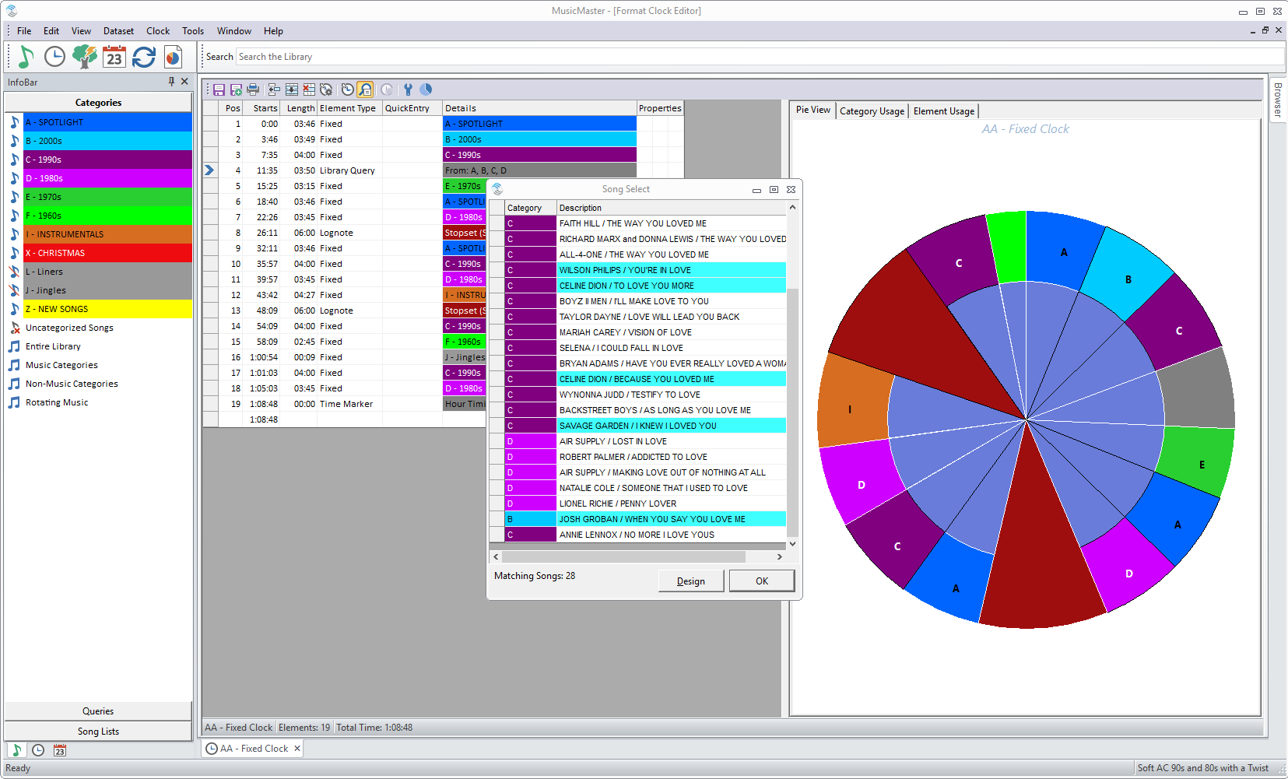Expand the Song Lists section in InfoBar
This screenshot has width=1288, height=779.
click(x=98, y=732)
